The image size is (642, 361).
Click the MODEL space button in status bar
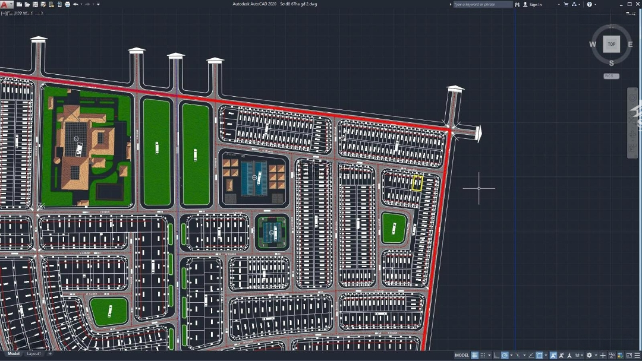point(462,355)
